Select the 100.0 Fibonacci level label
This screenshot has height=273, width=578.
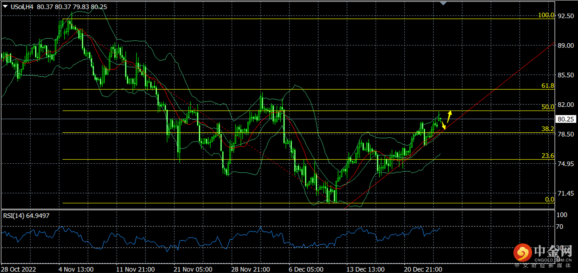point(546,15)
